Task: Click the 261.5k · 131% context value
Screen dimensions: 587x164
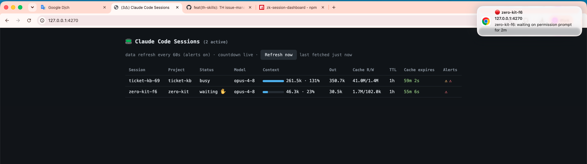Action: coord(303,81)
